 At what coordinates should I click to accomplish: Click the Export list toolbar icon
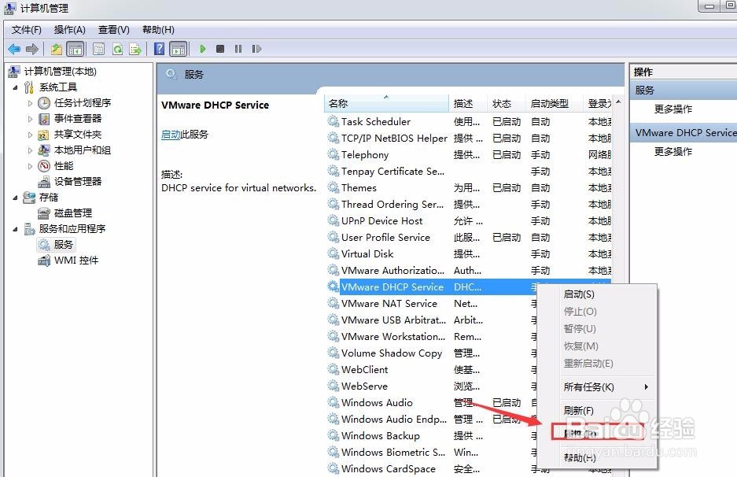(x=135, y=49)
